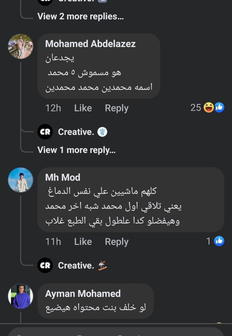
Task: Click the 12h timestamp on the comment
Action: (x=53, y=108)
